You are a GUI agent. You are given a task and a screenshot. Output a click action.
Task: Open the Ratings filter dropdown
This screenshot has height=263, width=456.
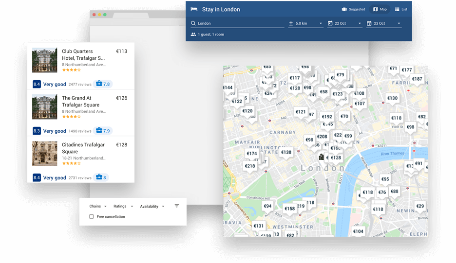pyautogui.click(x=123, y=207)
